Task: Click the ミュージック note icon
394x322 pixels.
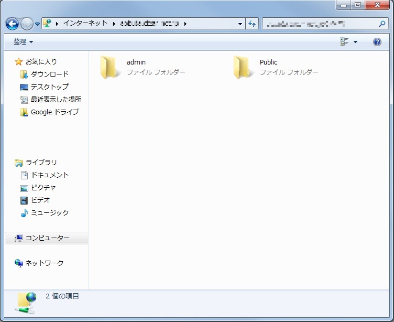Action: point(24,213)
